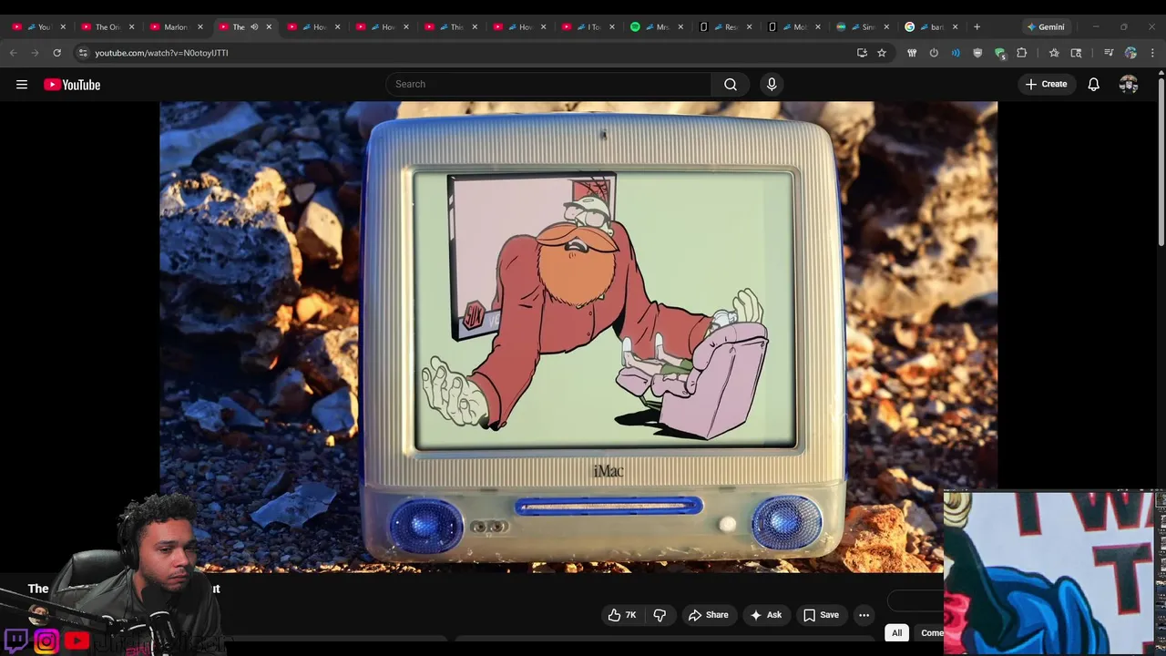Close the "Marlon" tab
Viewport: 1166px width, 656px height.
(x=200, y=26)
